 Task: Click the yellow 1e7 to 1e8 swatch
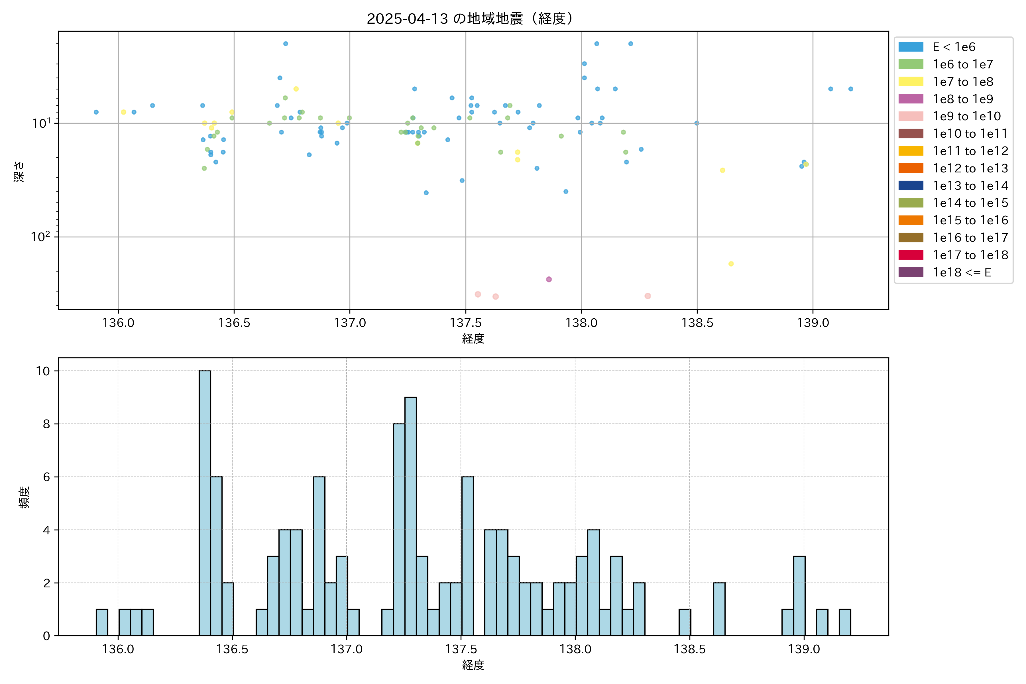pos(910,82)
